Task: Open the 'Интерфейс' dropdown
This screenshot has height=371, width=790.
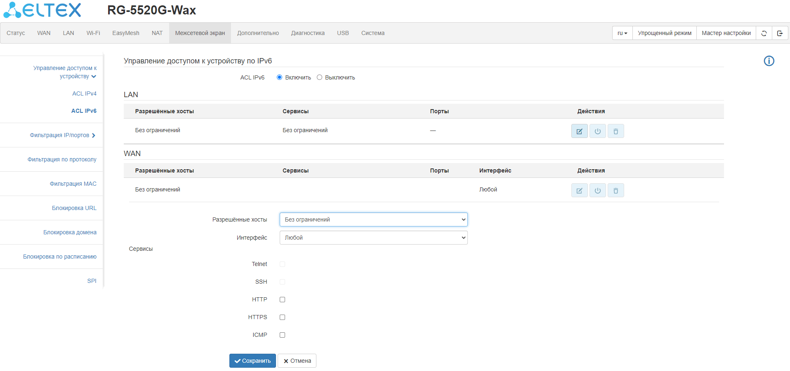Action: click(x=373, y=238)
